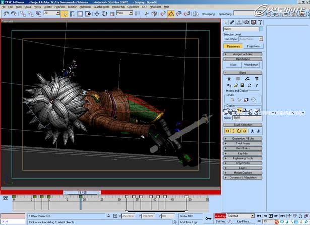Click the Workbench button

click(251, 65)
